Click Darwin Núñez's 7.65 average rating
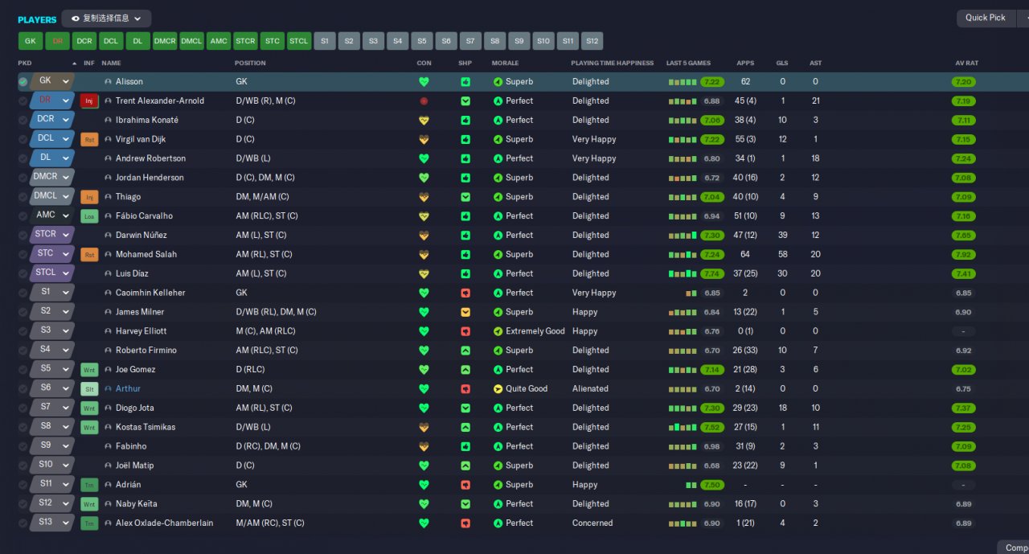This screenshot has width=1029, height=554. click(964, 236)
